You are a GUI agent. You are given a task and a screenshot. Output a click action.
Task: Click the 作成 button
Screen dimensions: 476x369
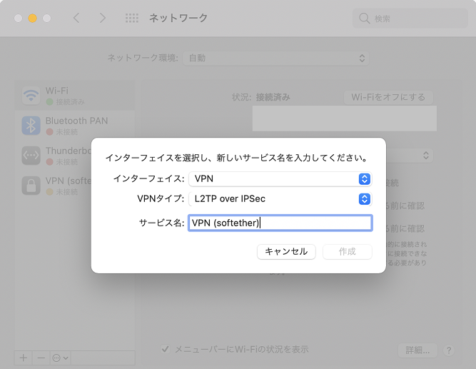[x=348, y=252]
